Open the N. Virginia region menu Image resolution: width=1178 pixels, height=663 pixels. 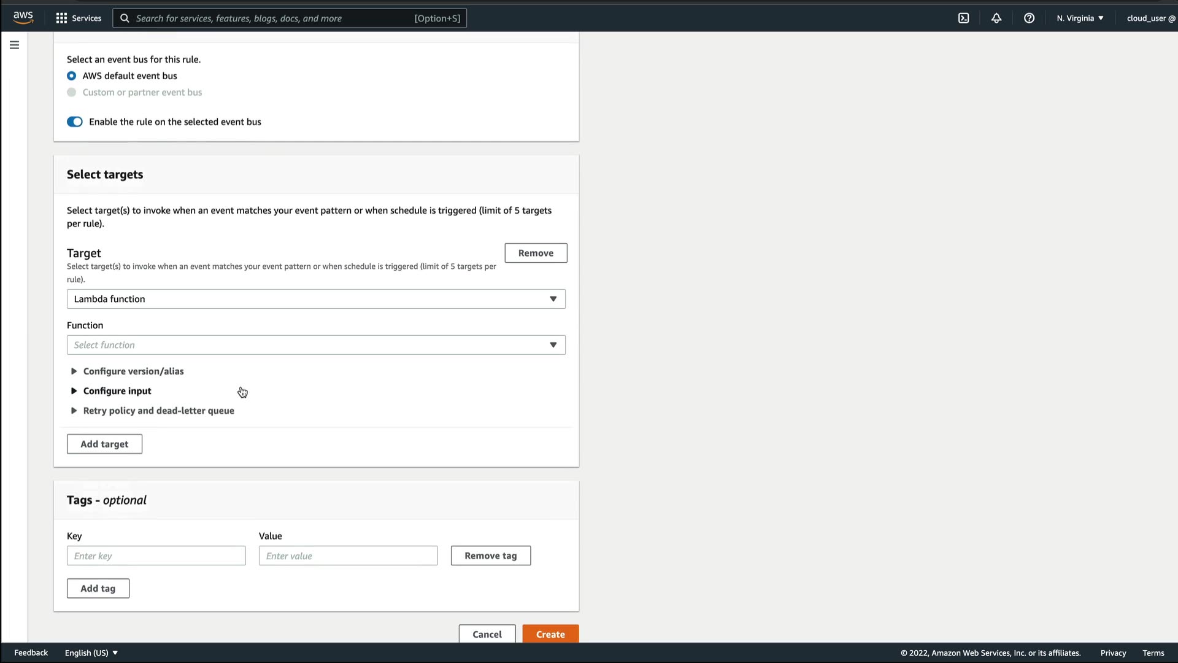(x=1080, y=18)
